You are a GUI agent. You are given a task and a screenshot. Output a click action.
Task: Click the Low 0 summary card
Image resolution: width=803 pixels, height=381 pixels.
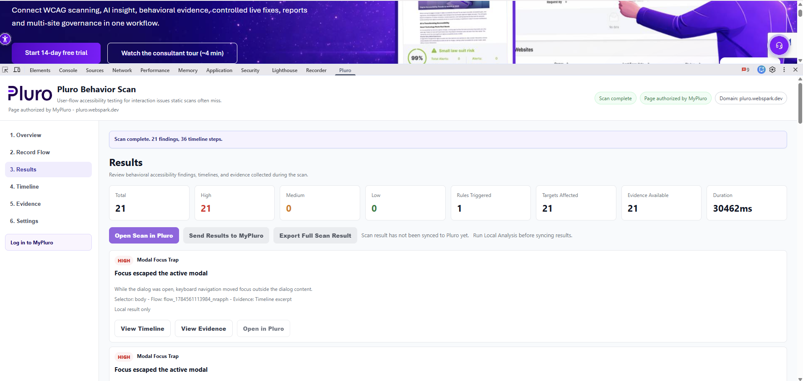(x=405, y=203)
